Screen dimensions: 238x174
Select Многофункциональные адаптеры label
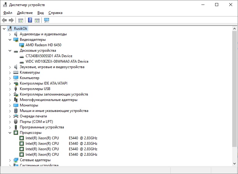point(48,100)
